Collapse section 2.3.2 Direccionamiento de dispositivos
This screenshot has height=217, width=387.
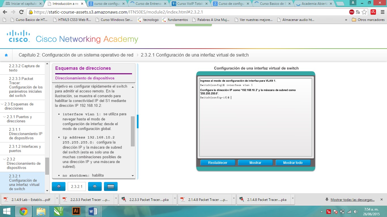pyautogui.click(x=4, y=159)
